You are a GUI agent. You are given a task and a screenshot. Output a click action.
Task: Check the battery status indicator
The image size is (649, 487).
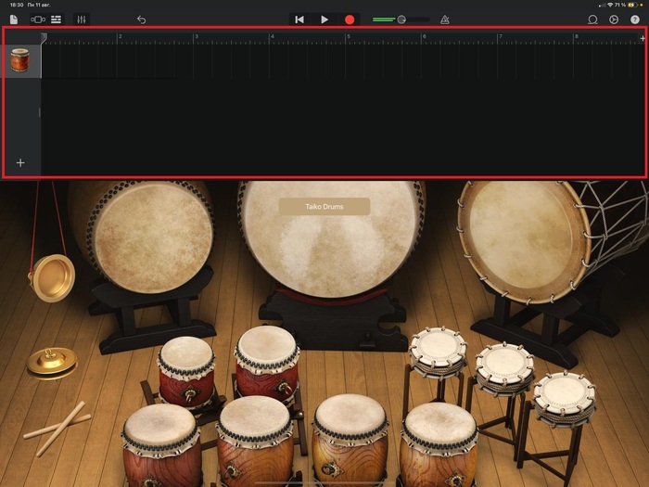click(634, 5)
